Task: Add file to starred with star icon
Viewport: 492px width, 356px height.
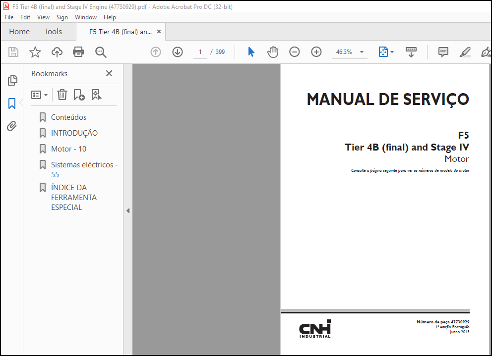Action: click(x=35, y=51)
